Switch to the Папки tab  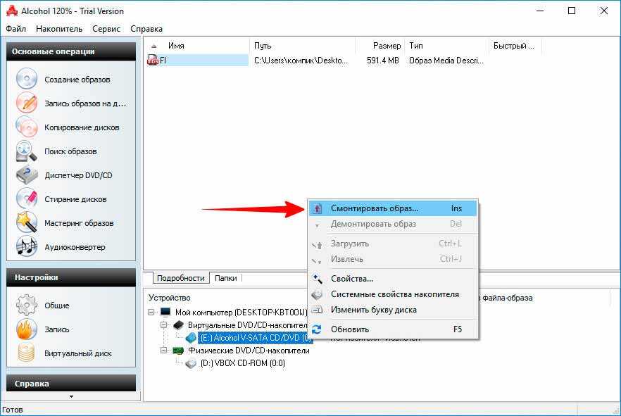coord(226,278)
